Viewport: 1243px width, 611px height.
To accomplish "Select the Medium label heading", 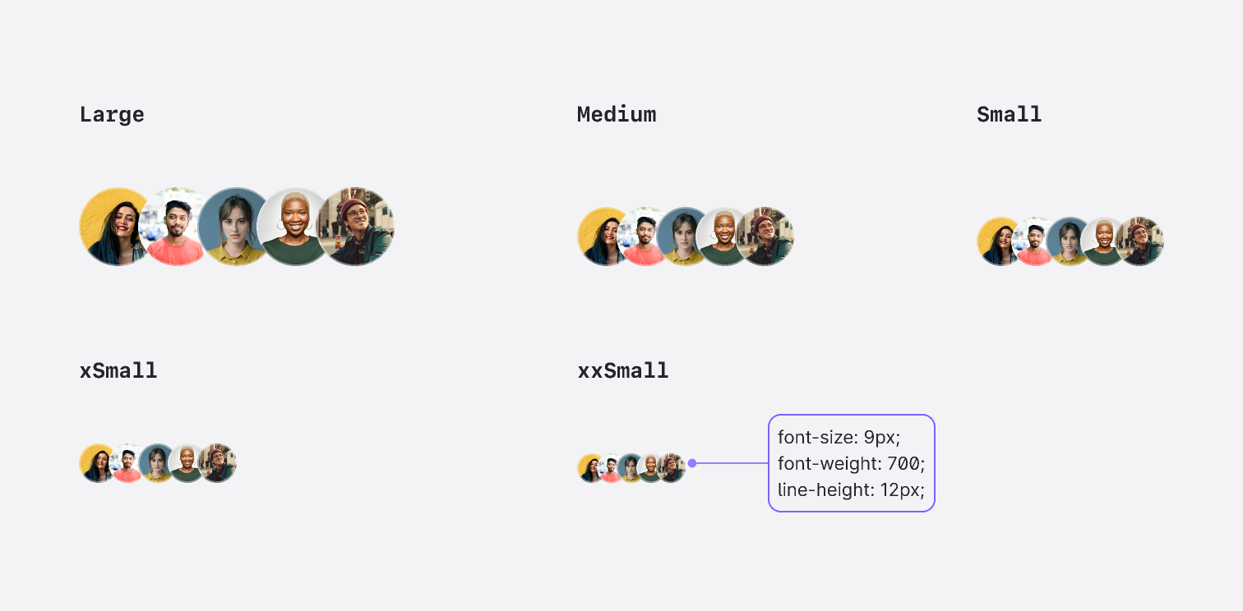I will point(617,114).
